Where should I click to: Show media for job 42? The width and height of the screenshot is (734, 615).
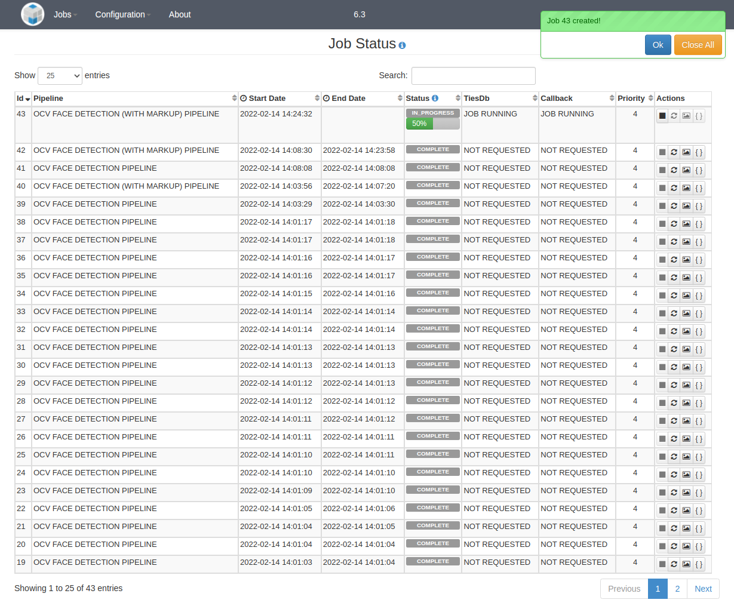686,152
